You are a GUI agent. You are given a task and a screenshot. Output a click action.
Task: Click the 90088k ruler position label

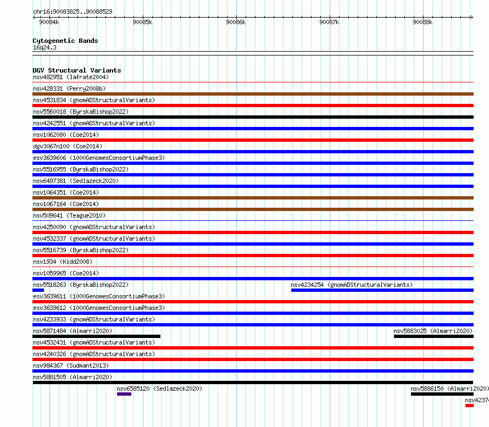(x=423, y=22)
